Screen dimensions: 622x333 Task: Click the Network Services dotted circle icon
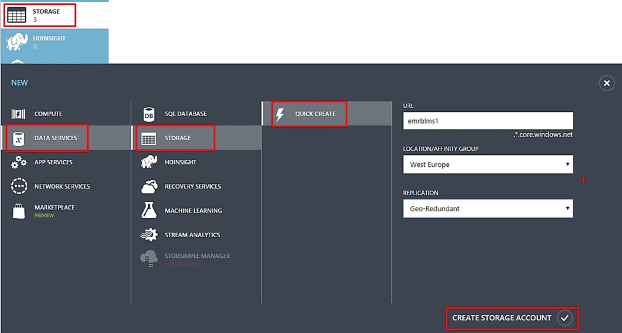pos(19,186)
